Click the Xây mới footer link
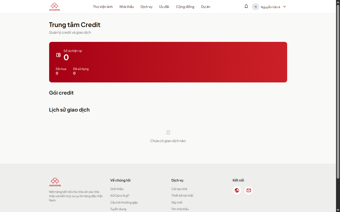 pos(177,202)
